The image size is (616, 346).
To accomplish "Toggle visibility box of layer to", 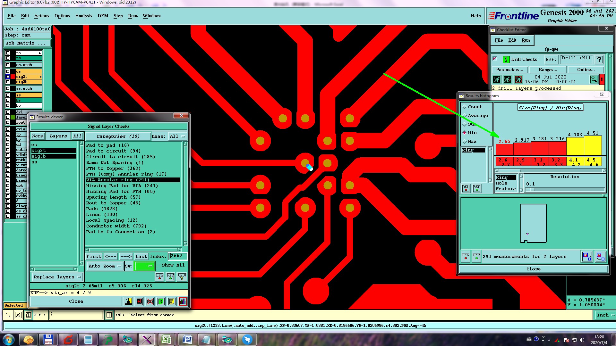I will (x=8, y=53).
